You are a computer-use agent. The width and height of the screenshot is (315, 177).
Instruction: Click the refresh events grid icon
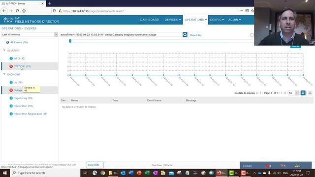pos(303,93)
